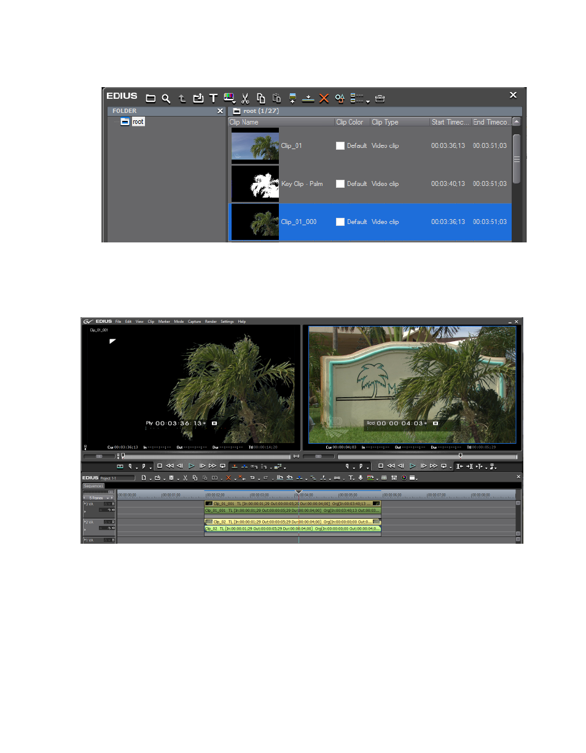Close the FOLDER pane with its X
586x753 pixels.
click(221, 111)
